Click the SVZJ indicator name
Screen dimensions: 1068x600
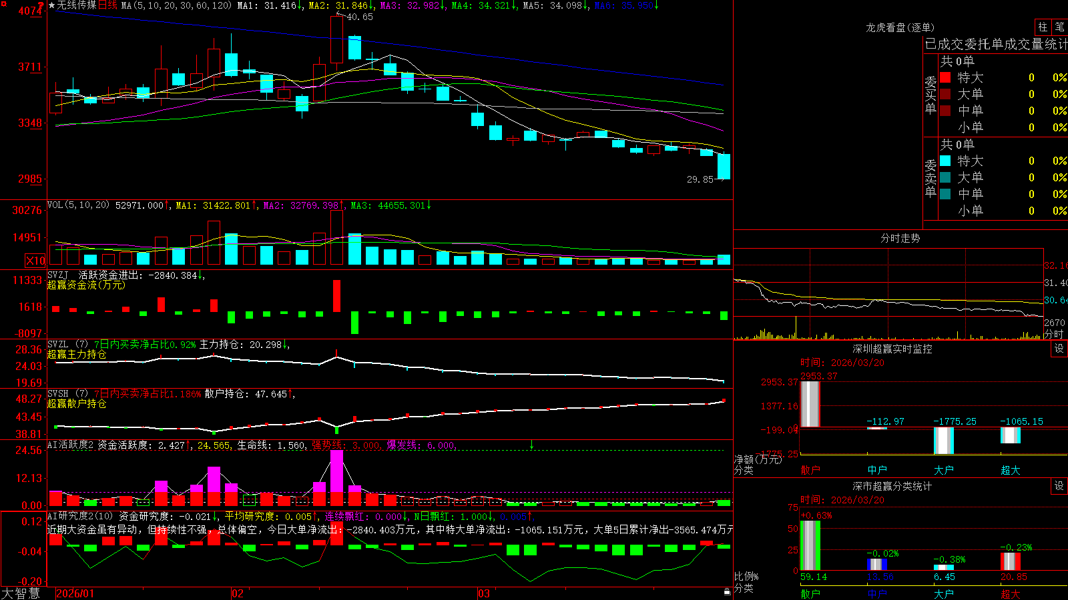point(58,275)
